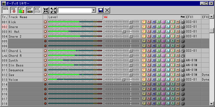Click the vertical scrollbar thumb

coord(212,30)
